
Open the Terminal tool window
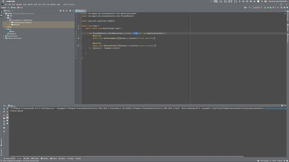[x=44, y=158]
